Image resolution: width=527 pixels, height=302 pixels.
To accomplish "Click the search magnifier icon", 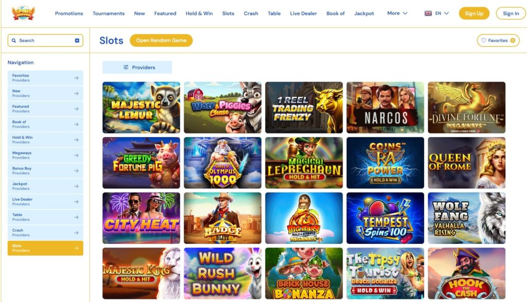I will click(x=14, y=40).
